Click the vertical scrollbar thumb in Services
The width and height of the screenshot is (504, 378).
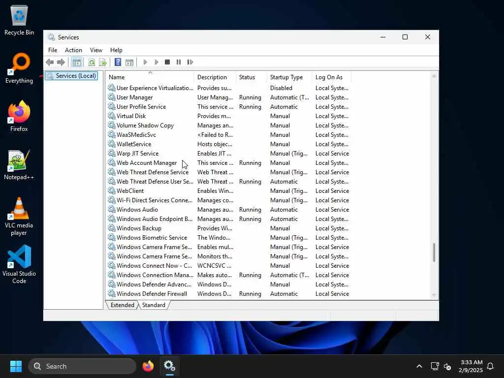pyautogui.click(x=434, y=252)
